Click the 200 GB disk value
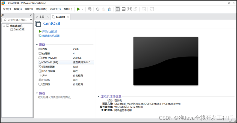The image size is (237, 123). coord(77,58)
